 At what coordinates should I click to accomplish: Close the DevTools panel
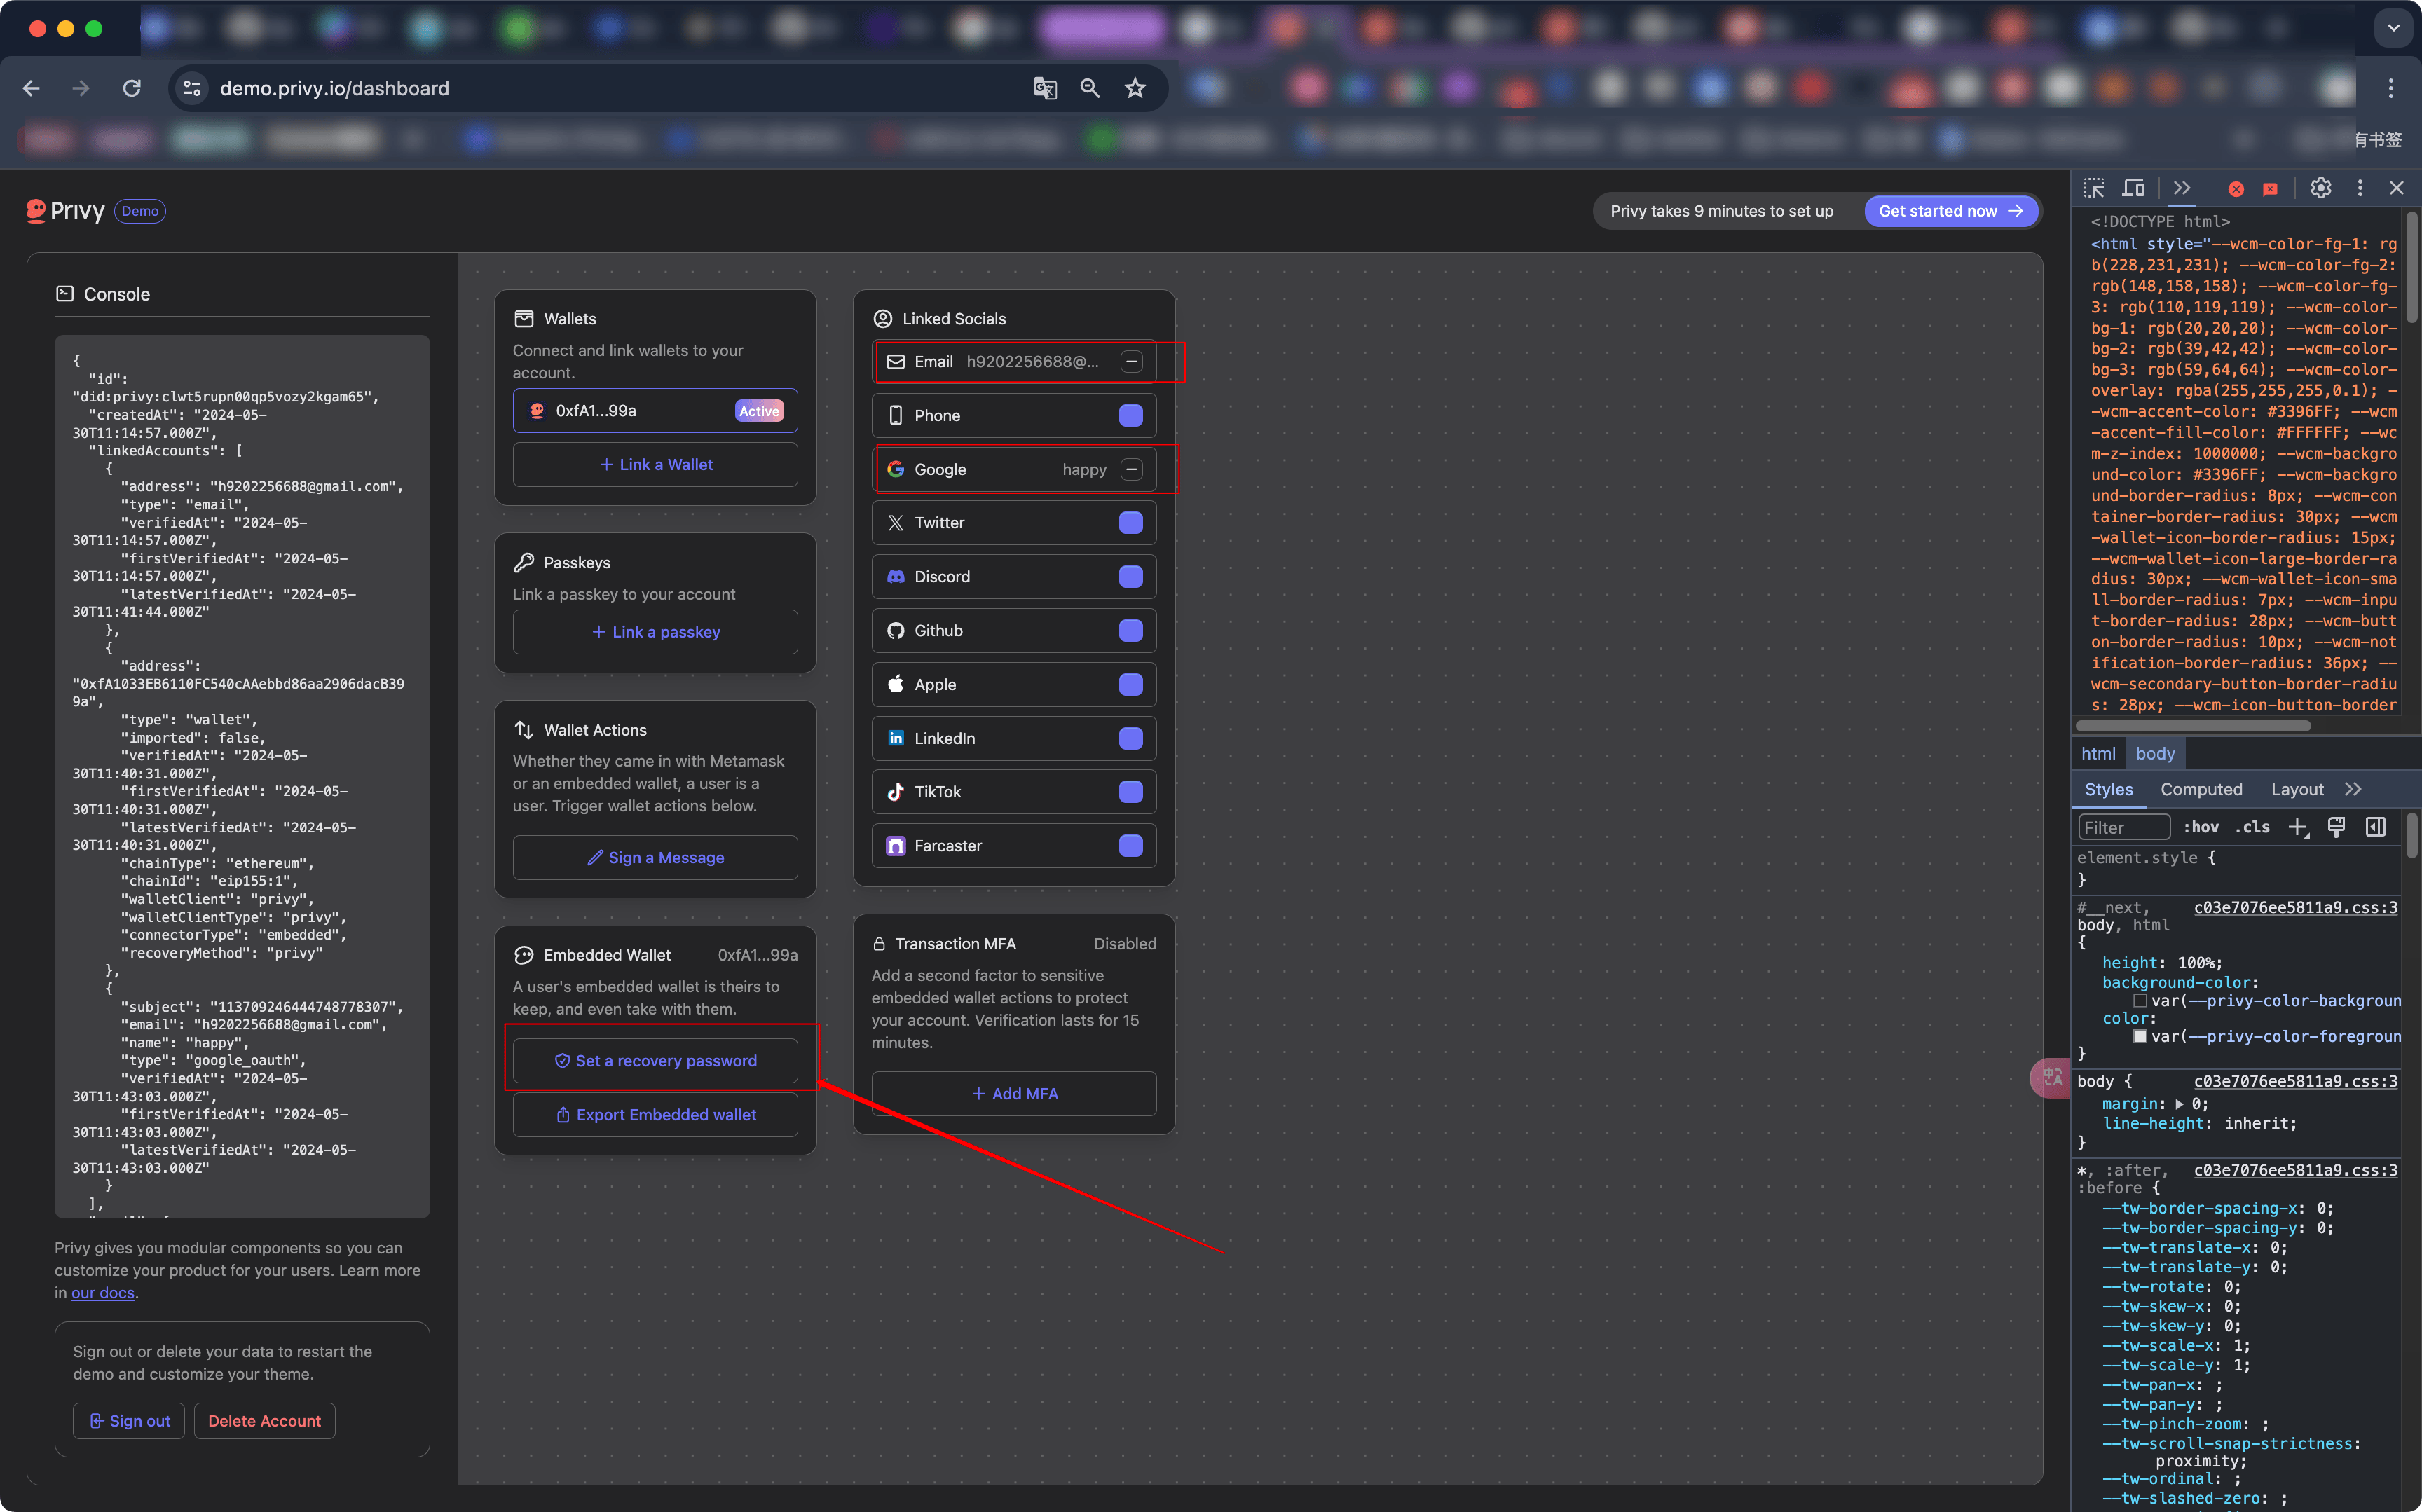[2397, 188]
